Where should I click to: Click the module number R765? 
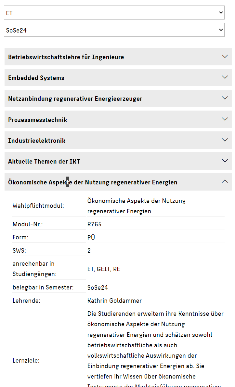pos(95,224)
